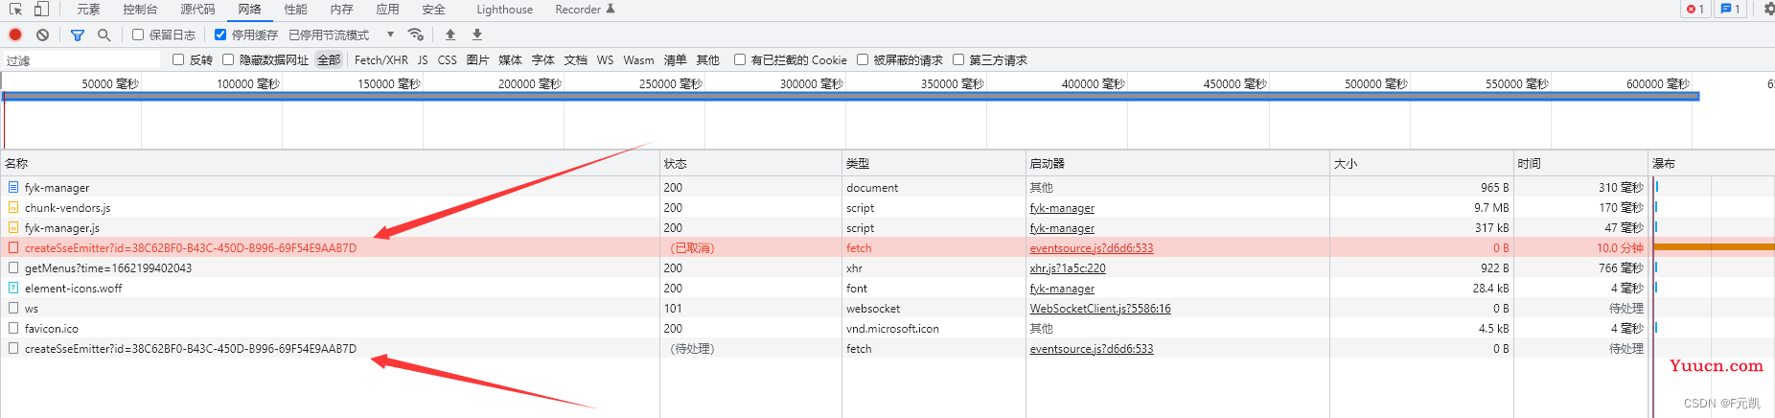Sort by the Status column header
This screenshot has height=418, width=1775.
click(751, 163)
